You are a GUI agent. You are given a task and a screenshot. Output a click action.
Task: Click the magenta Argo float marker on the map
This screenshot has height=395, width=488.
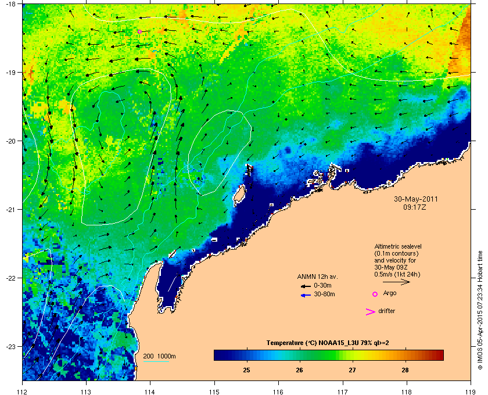pos(140,31)
